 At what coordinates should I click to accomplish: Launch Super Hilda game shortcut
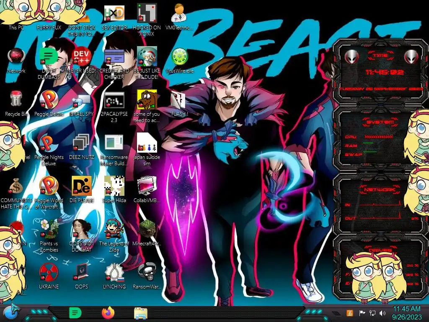(x=114, y=190)
